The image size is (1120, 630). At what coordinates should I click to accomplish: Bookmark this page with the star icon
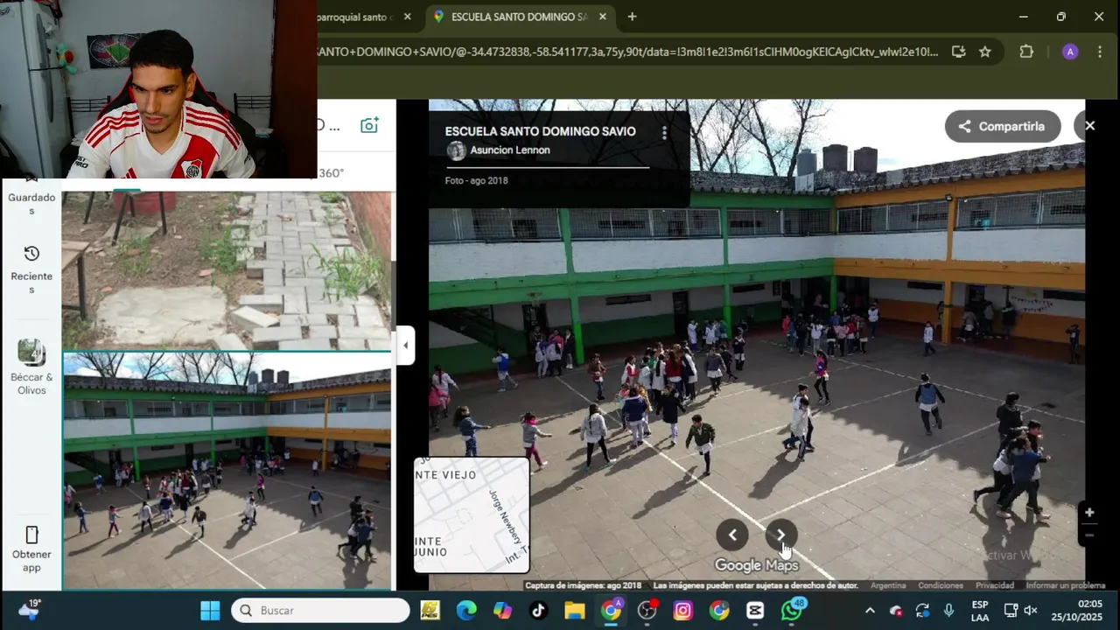(x=985, y=52)
